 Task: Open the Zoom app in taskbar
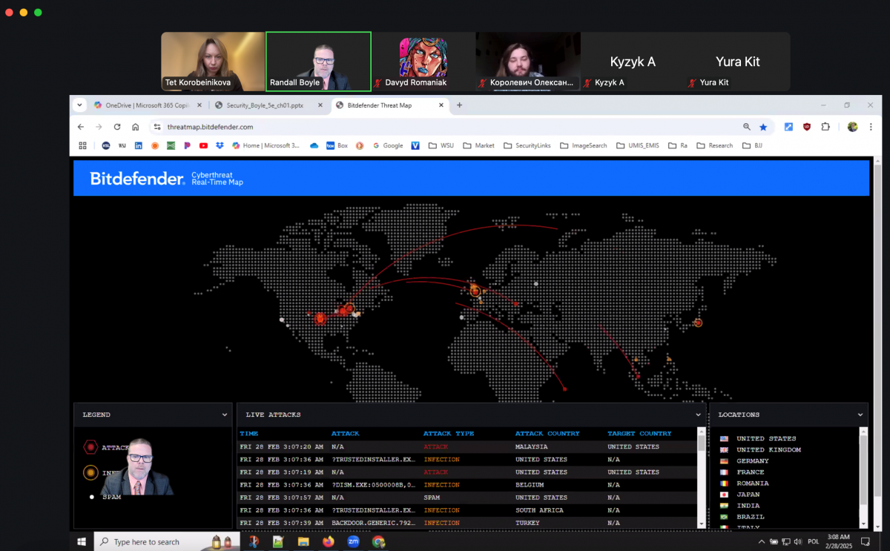(x=353, y=542)
